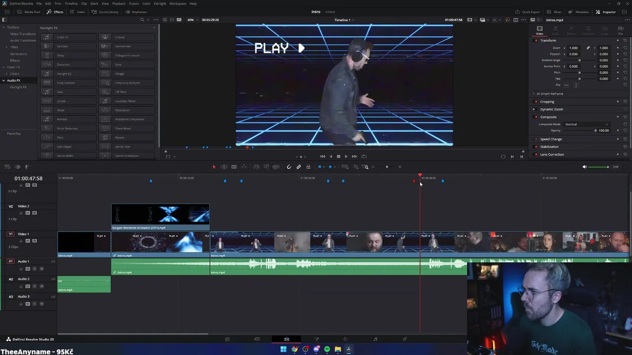This screenshot has height=355, width=632.
Task: Toggle Position Lock padlock
Action: 309,167
